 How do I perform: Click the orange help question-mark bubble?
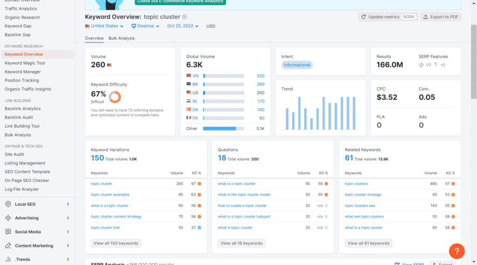click(457, 251)
